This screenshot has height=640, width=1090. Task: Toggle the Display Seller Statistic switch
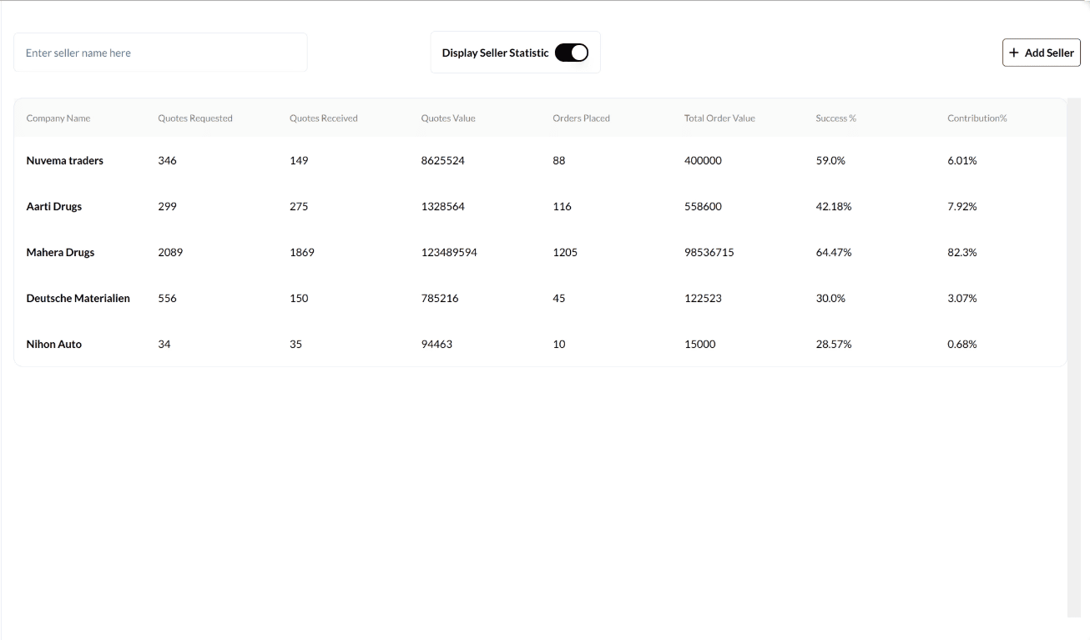(572, 53)
